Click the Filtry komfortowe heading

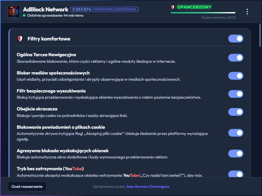tap(49, 39)
